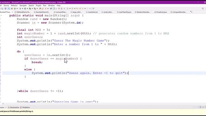Click the Next Annotation toolbar icon

point(68,9)
